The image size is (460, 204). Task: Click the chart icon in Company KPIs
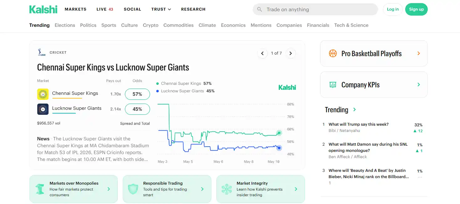333,85
